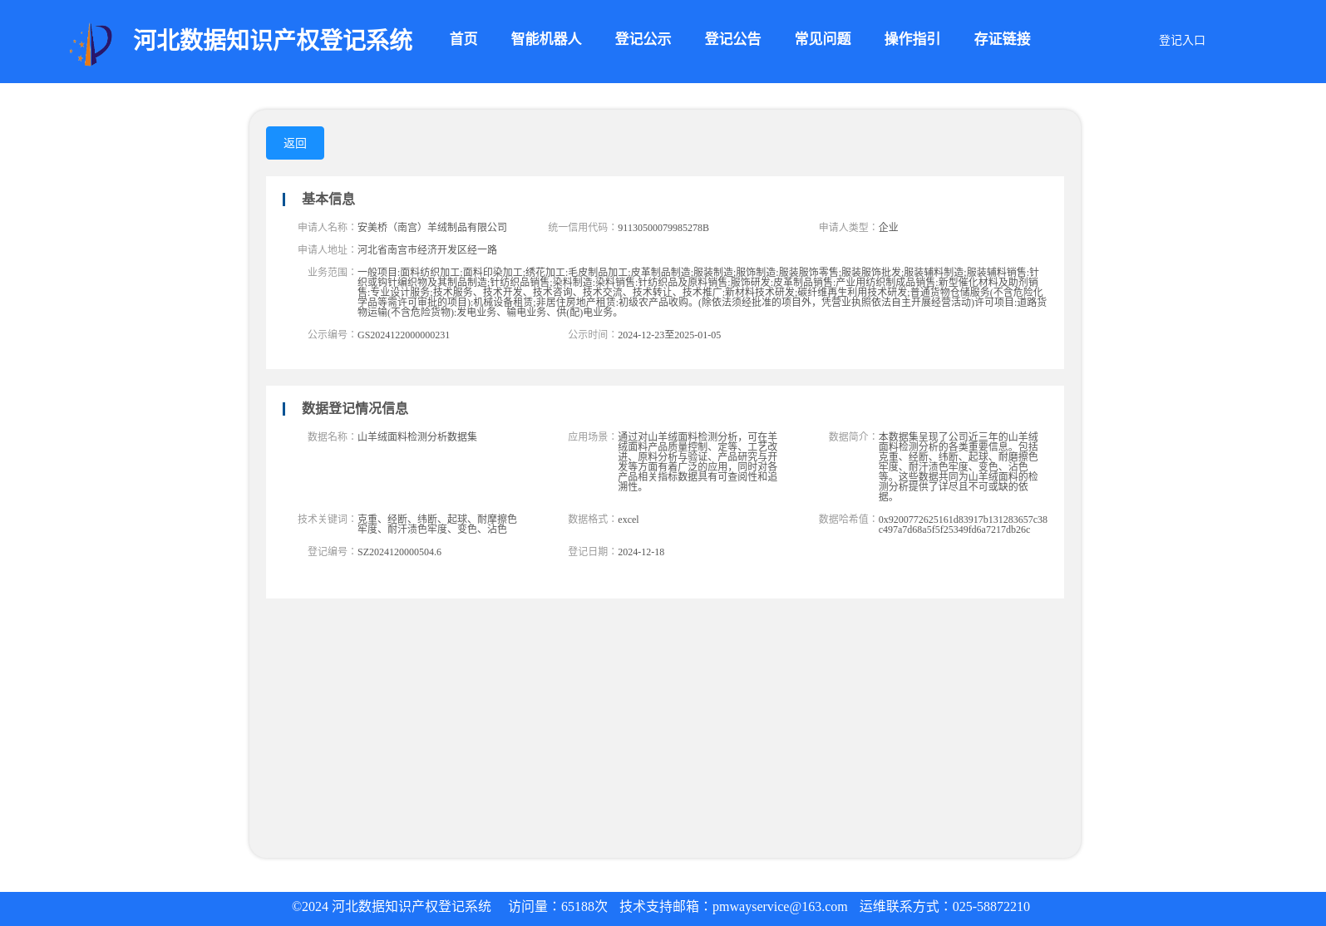This screenshot has height=926, width=1326.
Task: Select applicant name 安美桥（南宫）羊绒制品有限公司
Action: [432, 227]
